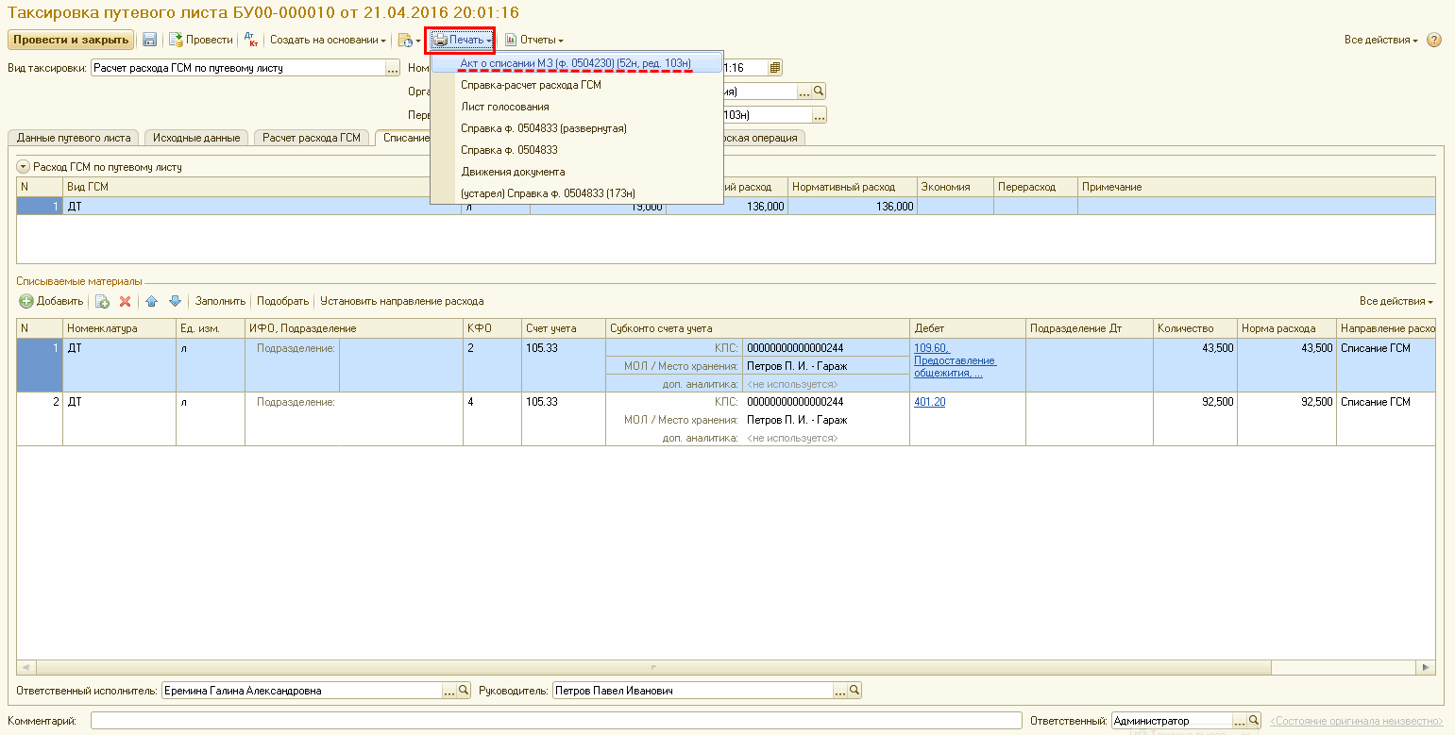Click Добавить green plus button

(51, 301)
